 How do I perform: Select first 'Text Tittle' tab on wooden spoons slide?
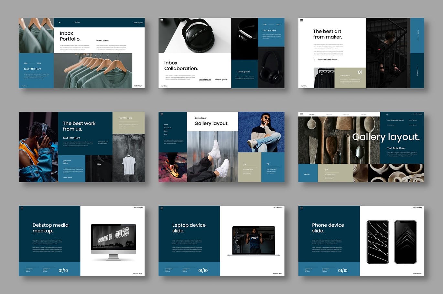tap(311, 114)
